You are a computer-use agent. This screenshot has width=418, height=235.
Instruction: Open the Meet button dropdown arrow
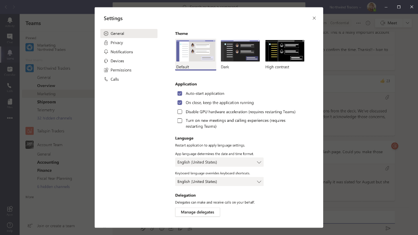tap(407, 23)
